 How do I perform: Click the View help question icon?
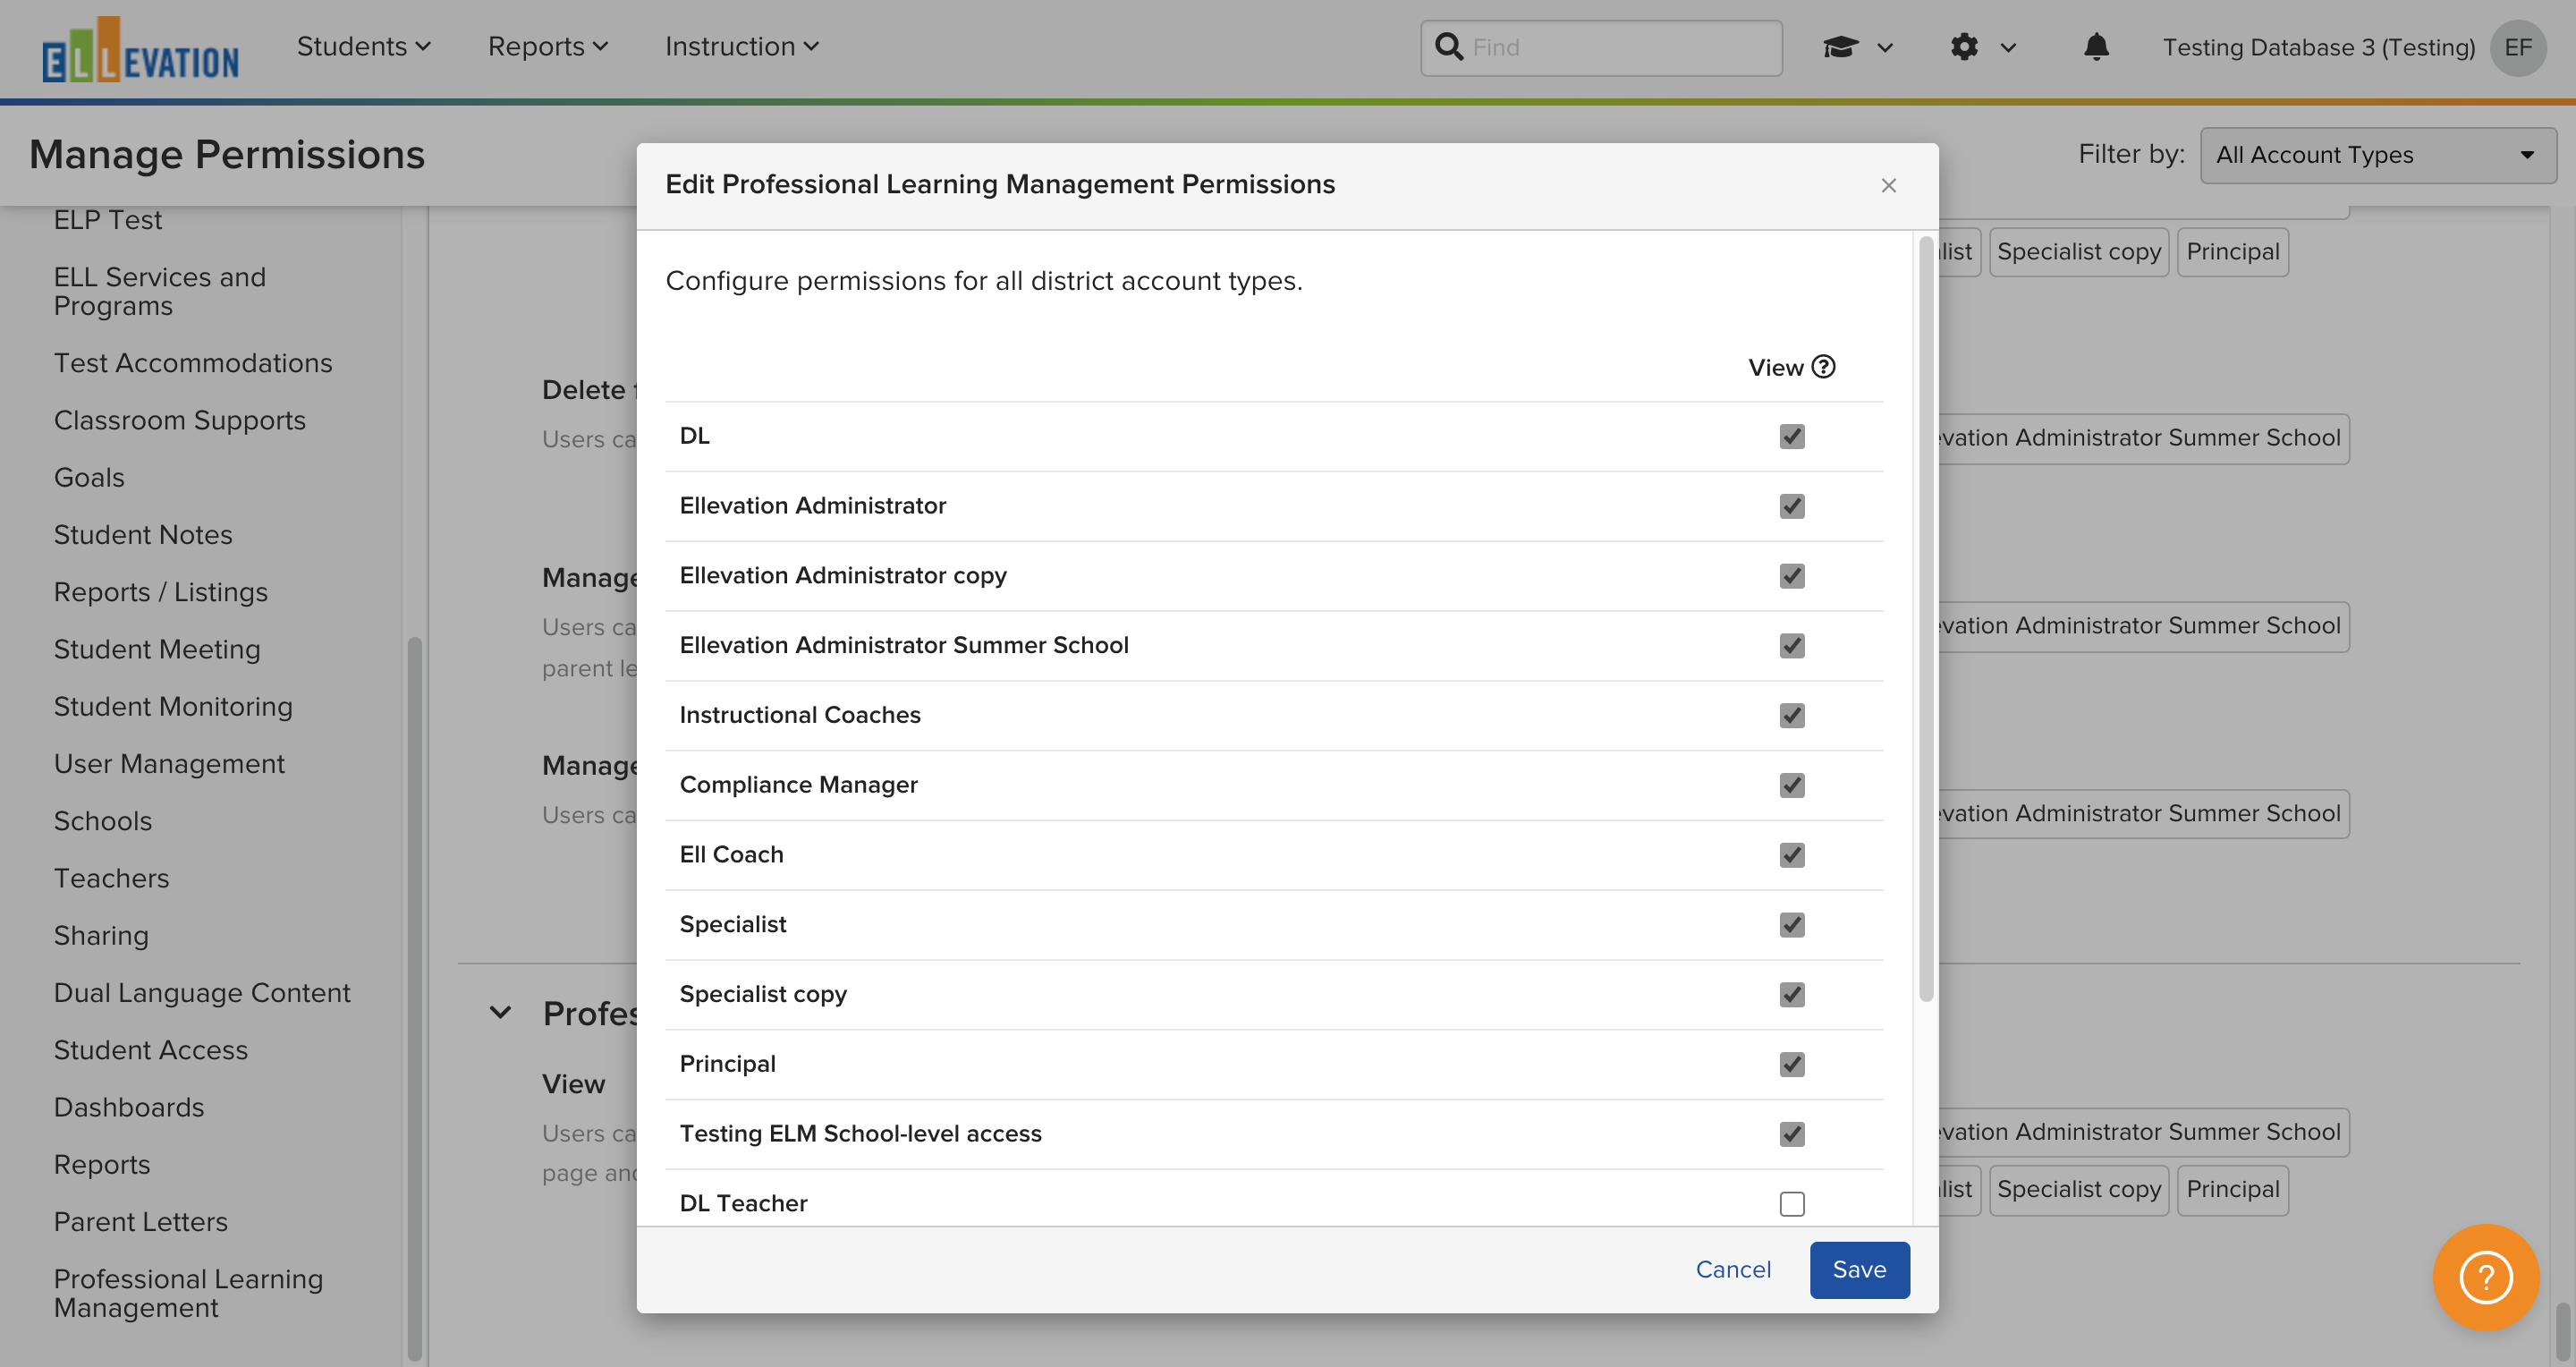[1823, 367]
